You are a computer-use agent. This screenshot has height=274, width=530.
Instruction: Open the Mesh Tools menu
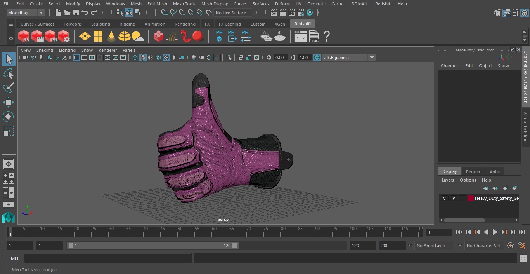click(184, 4)
